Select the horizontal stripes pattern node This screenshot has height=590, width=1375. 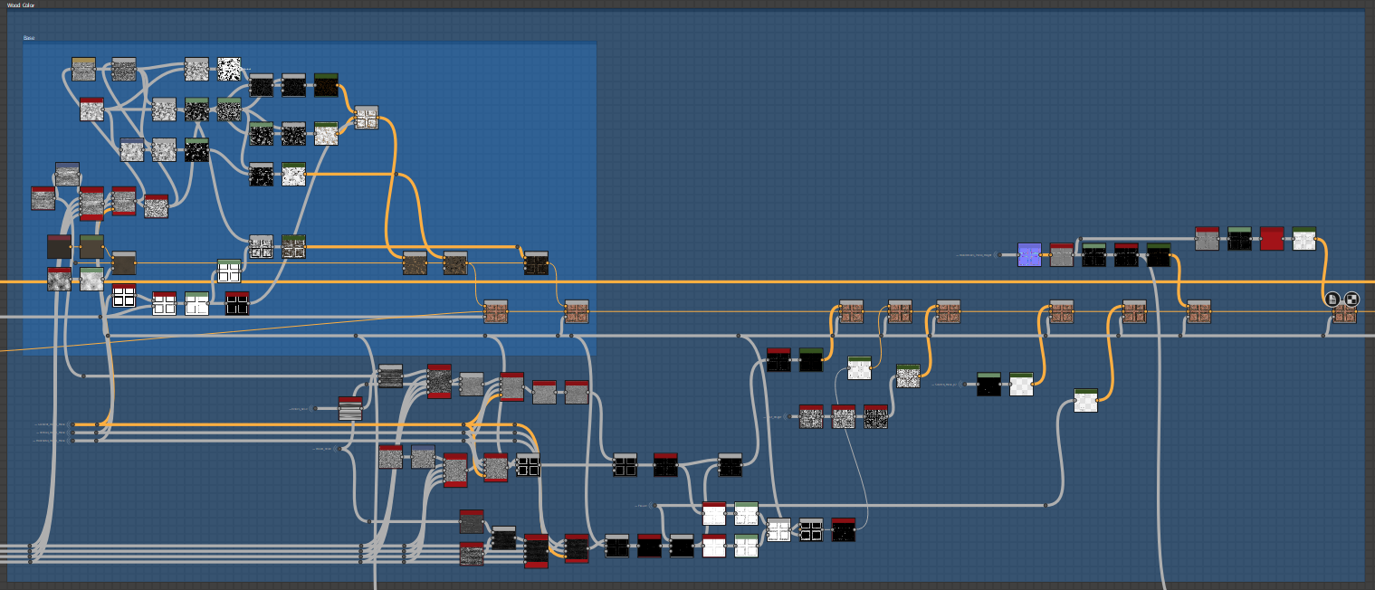tap(350, 409)
